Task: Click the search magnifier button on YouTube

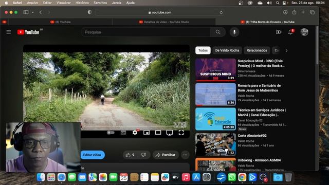Action: (218, 32)
